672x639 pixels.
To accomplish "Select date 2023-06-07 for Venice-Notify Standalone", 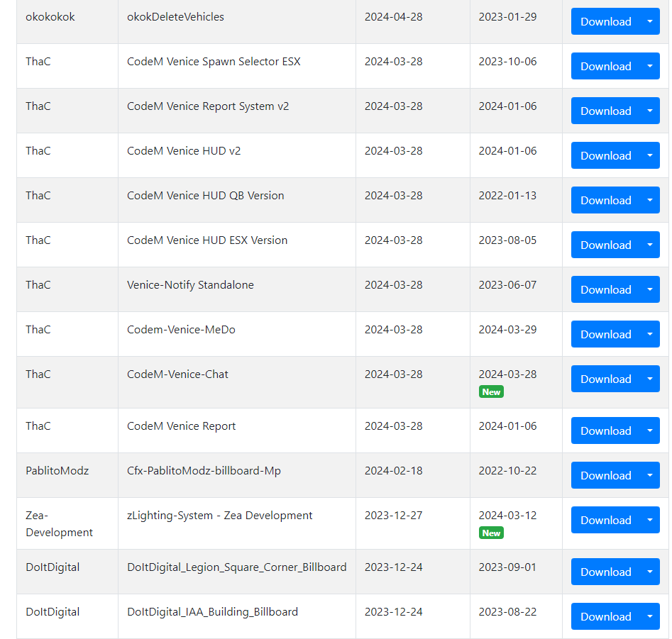I will pyautogui.click(x=507, y=285).
